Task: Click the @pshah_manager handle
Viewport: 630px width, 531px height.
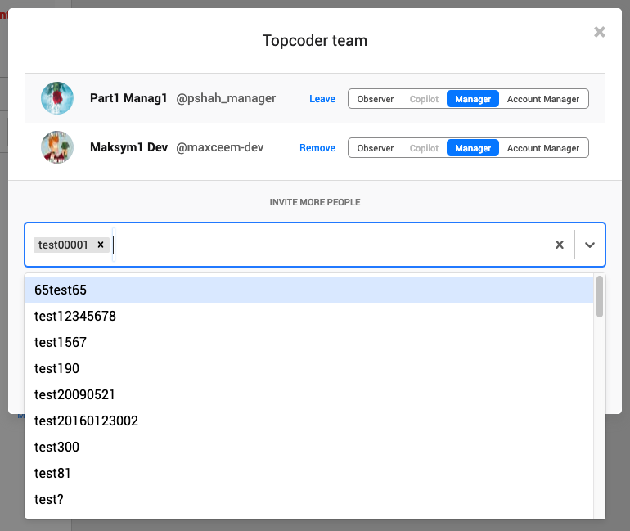Action: [x=226, y=98]
